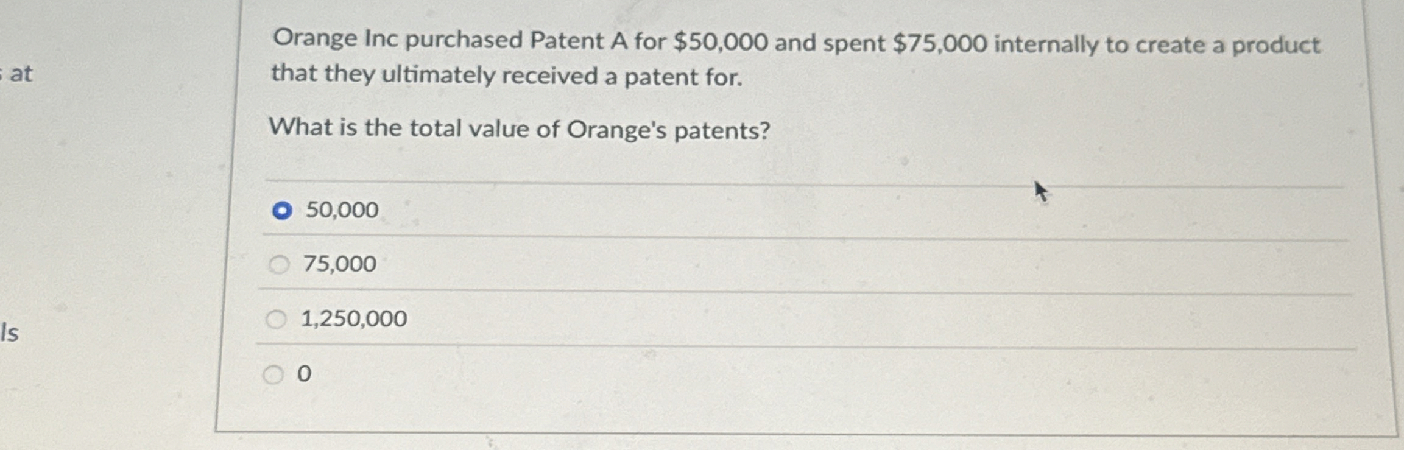Click the 1,250,000 answer text label
Screen dimensions: 1404x450
(353, 318)
